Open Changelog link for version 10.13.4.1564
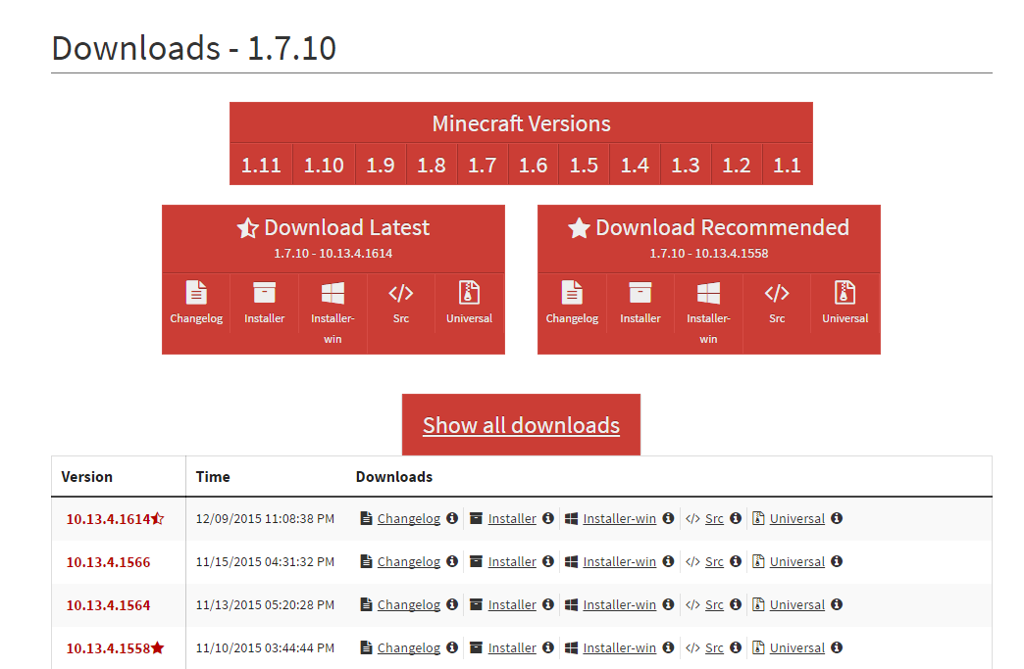The width and height of the screenshot is (1024, 669). [x=409, y=604]
